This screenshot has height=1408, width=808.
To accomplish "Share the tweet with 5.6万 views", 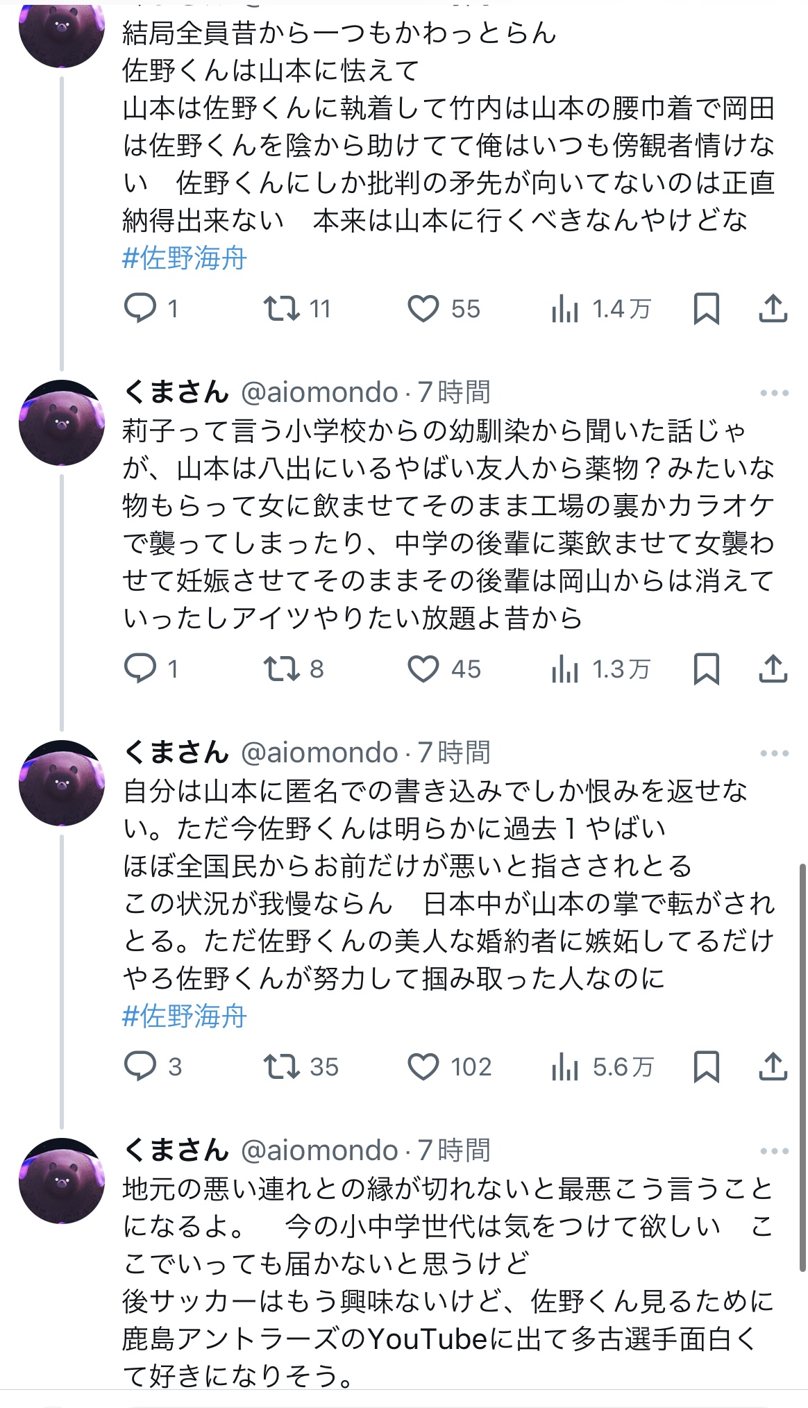I will pyautogui.click(x=773, y=1066).
